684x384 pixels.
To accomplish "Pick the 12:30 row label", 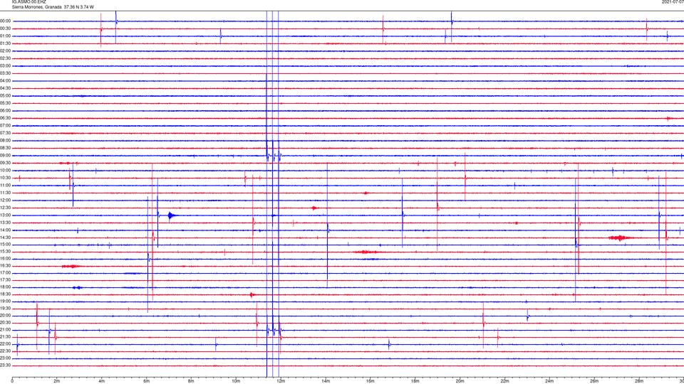I will coord(6,208).
